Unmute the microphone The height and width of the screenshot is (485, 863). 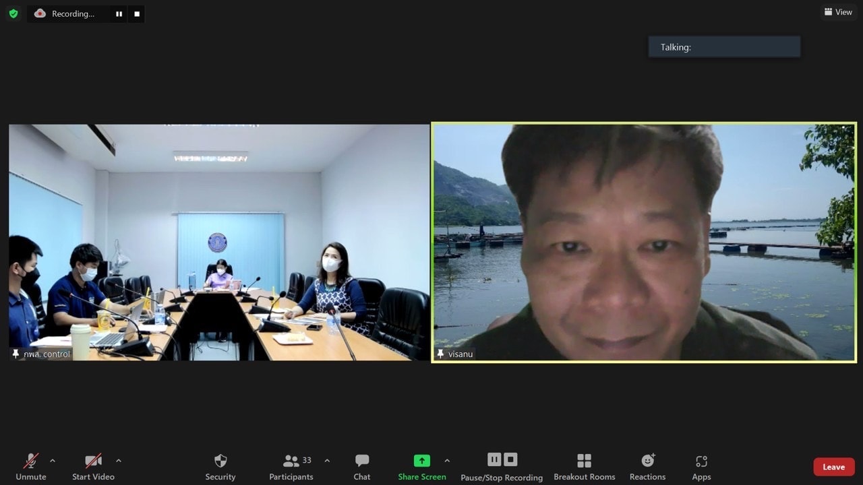(x=31, y=466)
